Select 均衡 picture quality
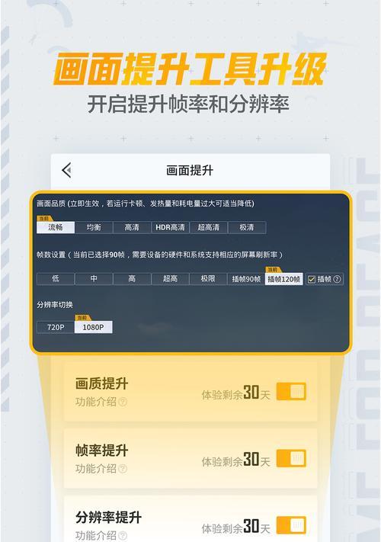 click(x=94, y=227)
